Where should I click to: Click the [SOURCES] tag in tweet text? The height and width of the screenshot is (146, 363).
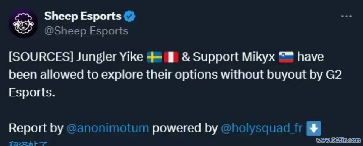coord(40,57)
